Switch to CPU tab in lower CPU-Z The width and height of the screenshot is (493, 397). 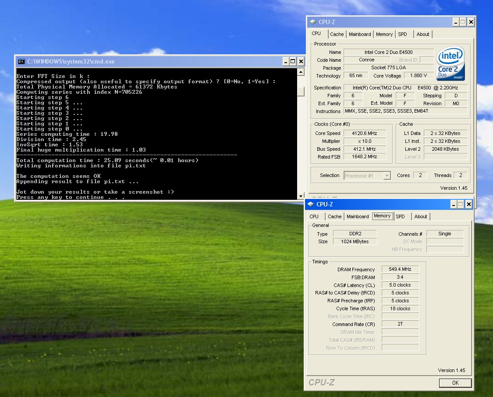(314, 216)
